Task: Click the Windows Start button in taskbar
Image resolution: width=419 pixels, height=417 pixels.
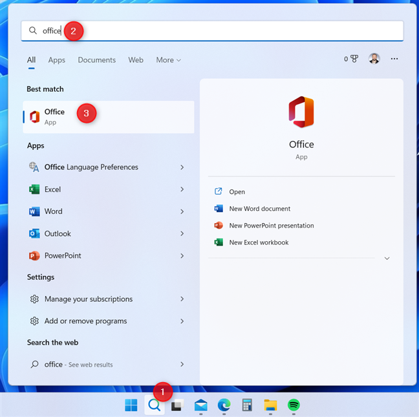Action: pos(131,405)
